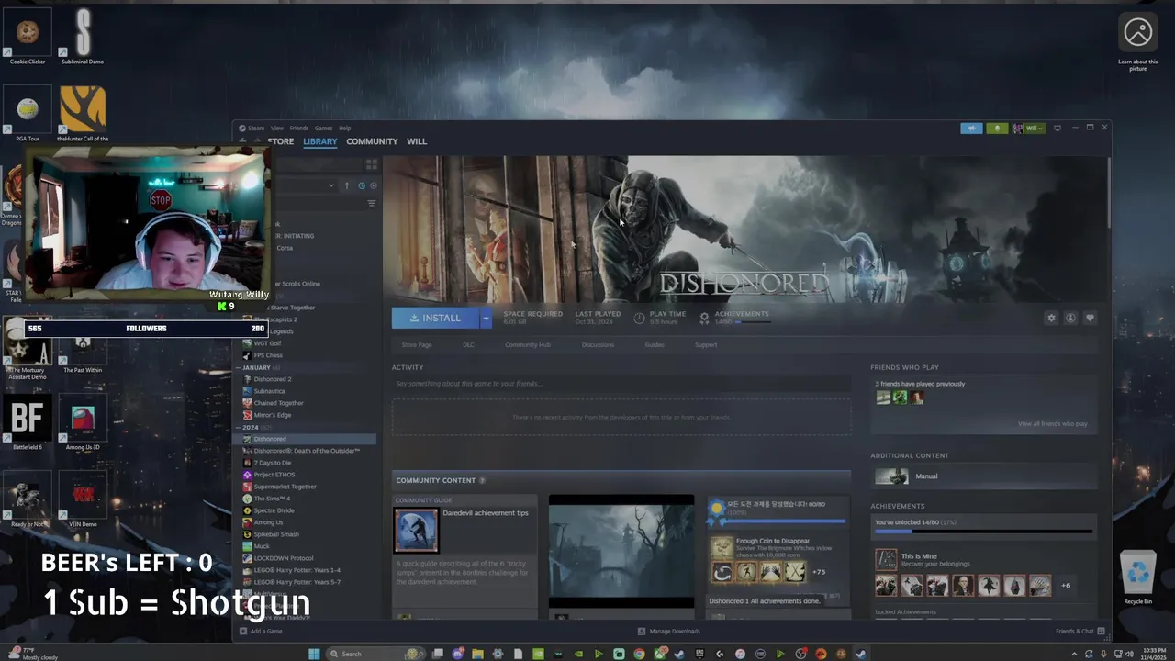Switch to the LIBRARY tab
1175x661 pixels.
(320, 141)
